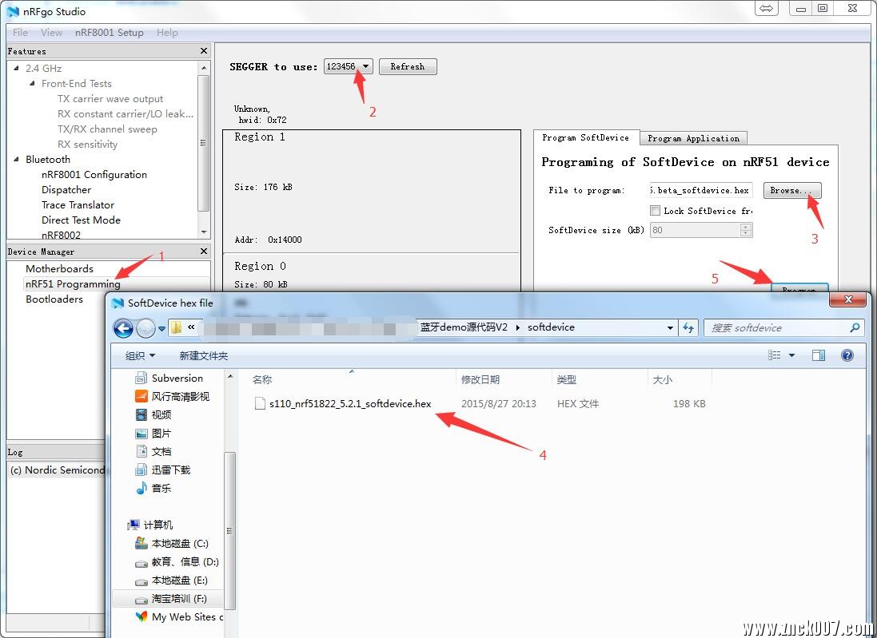Click the search magnifier in the softdevice search box

tap(854, 328)
